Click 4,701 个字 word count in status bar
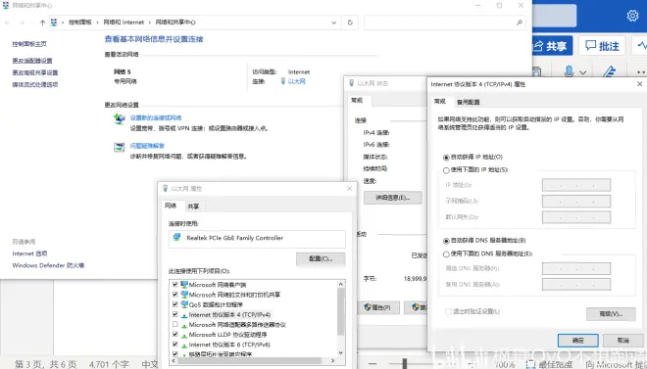The height and width of the screenshot is (369, 647). [x=109, y=364]
